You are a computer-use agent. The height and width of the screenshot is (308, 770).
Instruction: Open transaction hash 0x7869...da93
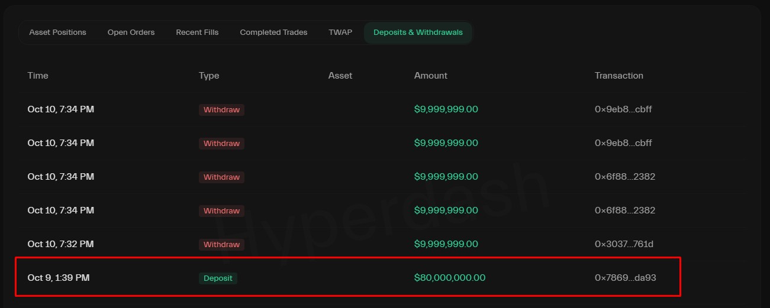coord(625,278)
